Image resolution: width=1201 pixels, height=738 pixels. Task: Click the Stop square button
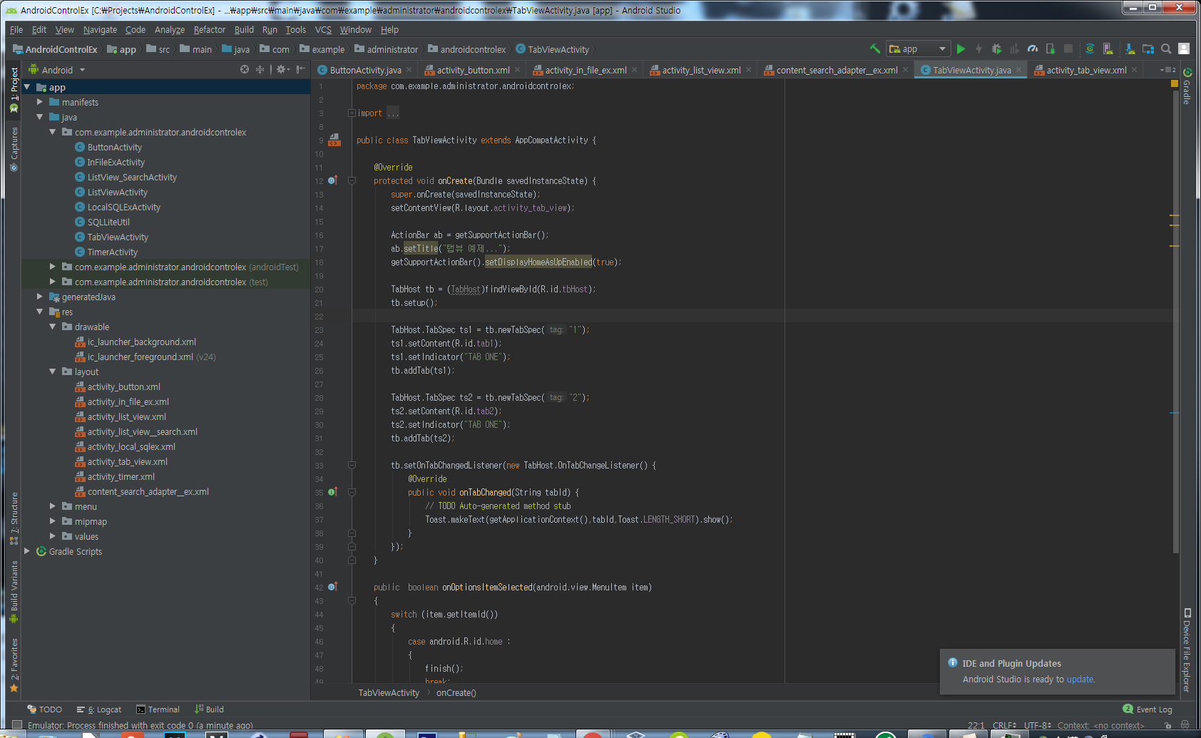pos(1068,48)
